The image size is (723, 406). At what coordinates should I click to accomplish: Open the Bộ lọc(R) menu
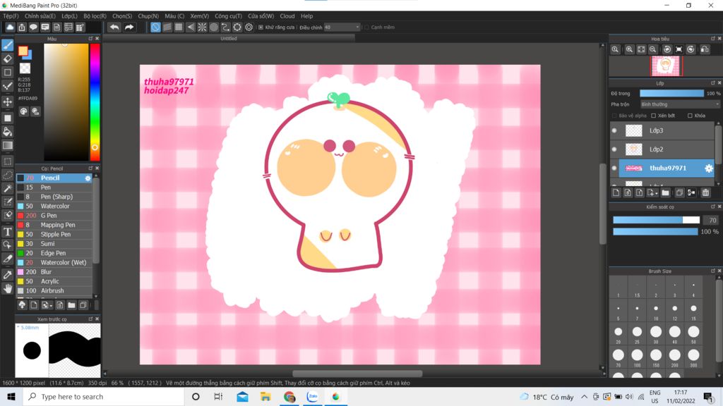95,16
